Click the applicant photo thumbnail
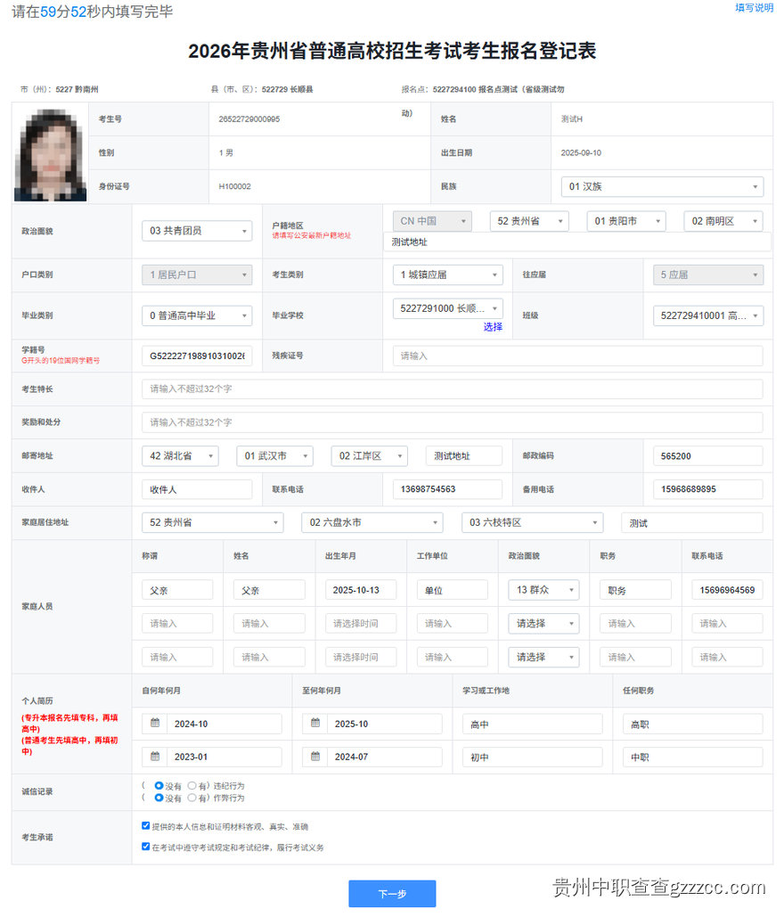The image size is (784, 917). 50,153
